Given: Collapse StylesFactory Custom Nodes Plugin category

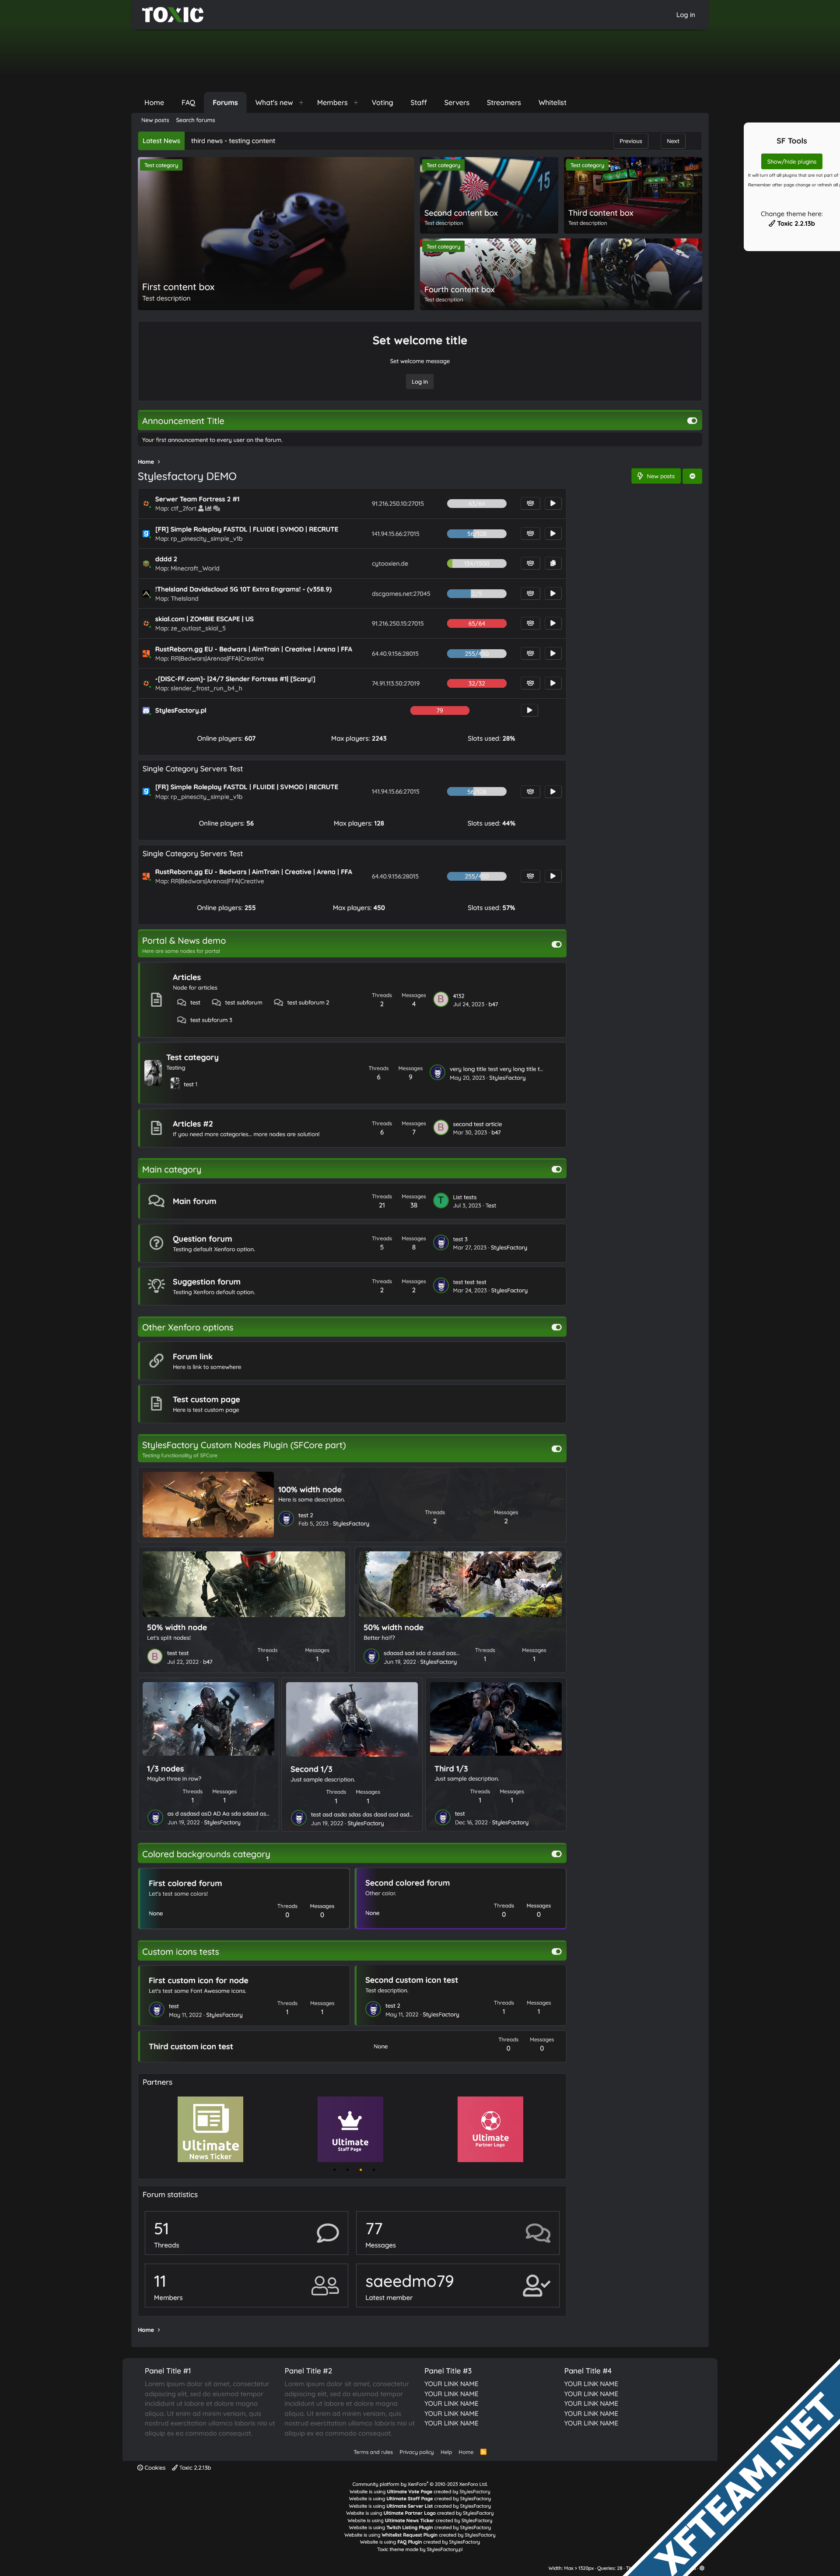Looking at the screenshot, I should [x=556, y=1449].
